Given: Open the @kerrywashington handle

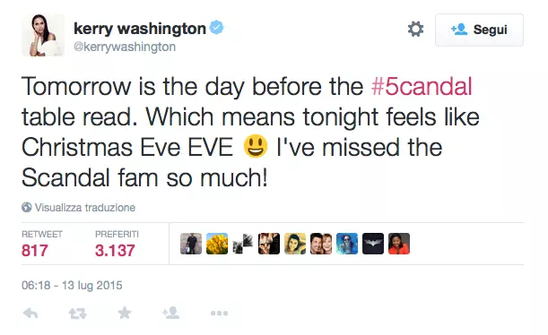Looking at the screenshot, I should [x=125, y=47].
